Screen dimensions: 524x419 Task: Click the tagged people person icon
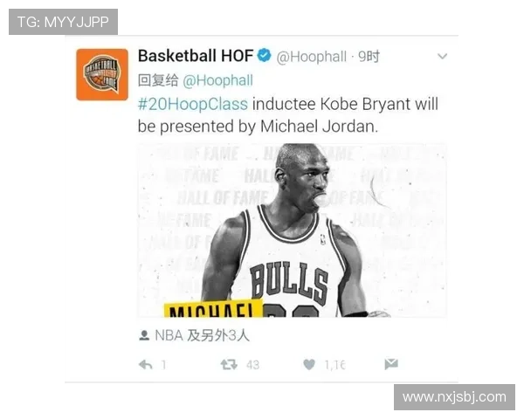144,335
